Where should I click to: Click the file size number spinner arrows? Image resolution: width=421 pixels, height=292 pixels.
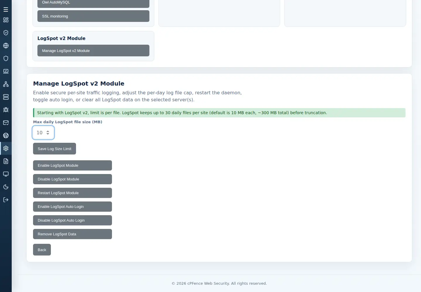[x=48, y=133]
